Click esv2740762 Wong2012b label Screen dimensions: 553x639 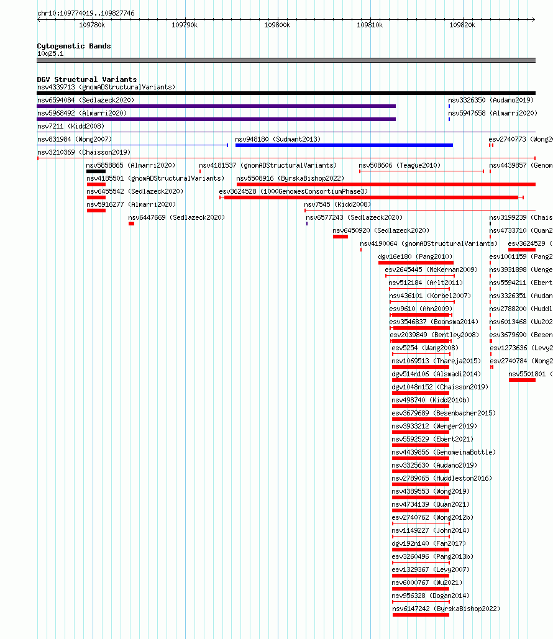click(x=432, y=517)
